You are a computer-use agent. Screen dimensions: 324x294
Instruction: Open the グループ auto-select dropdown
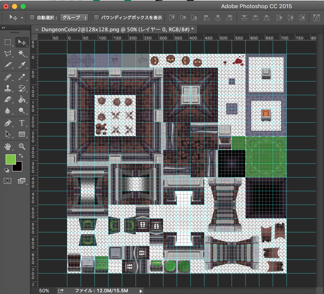click(74, 18)
